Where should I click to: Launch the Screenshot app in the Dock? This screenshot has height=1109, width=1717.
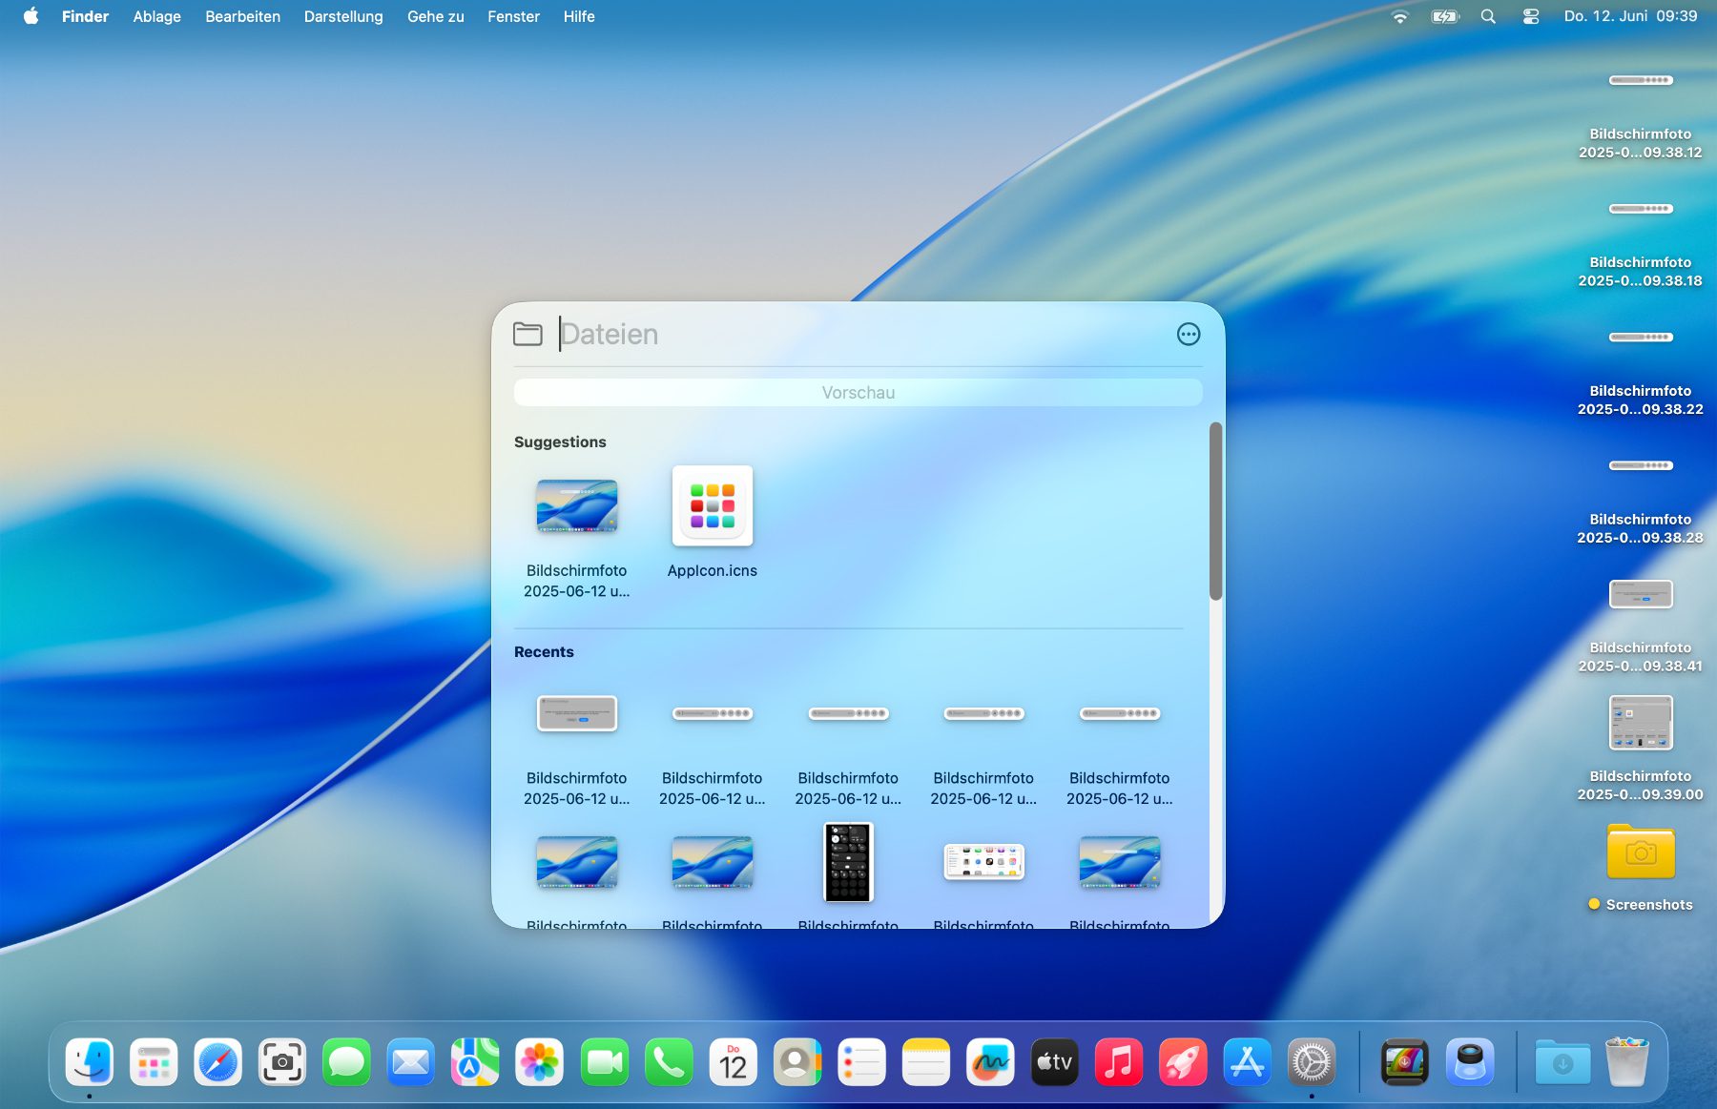coord(282,1062)
